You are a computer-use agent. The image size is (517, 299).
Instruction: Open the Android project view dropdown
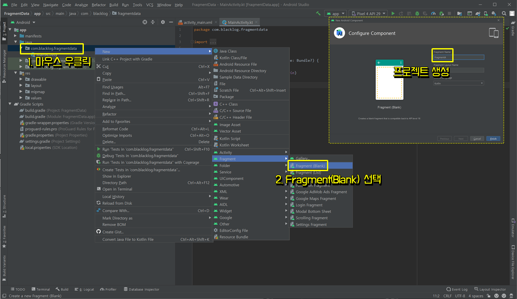(23, 22)
